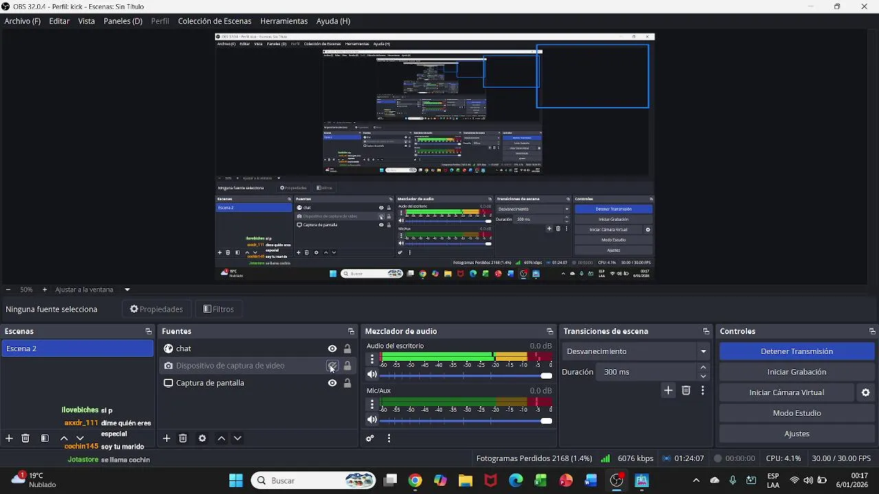Screen dimensions: 879x494
Task: Undock the Escenas panel
Action: tap(148, 331)
